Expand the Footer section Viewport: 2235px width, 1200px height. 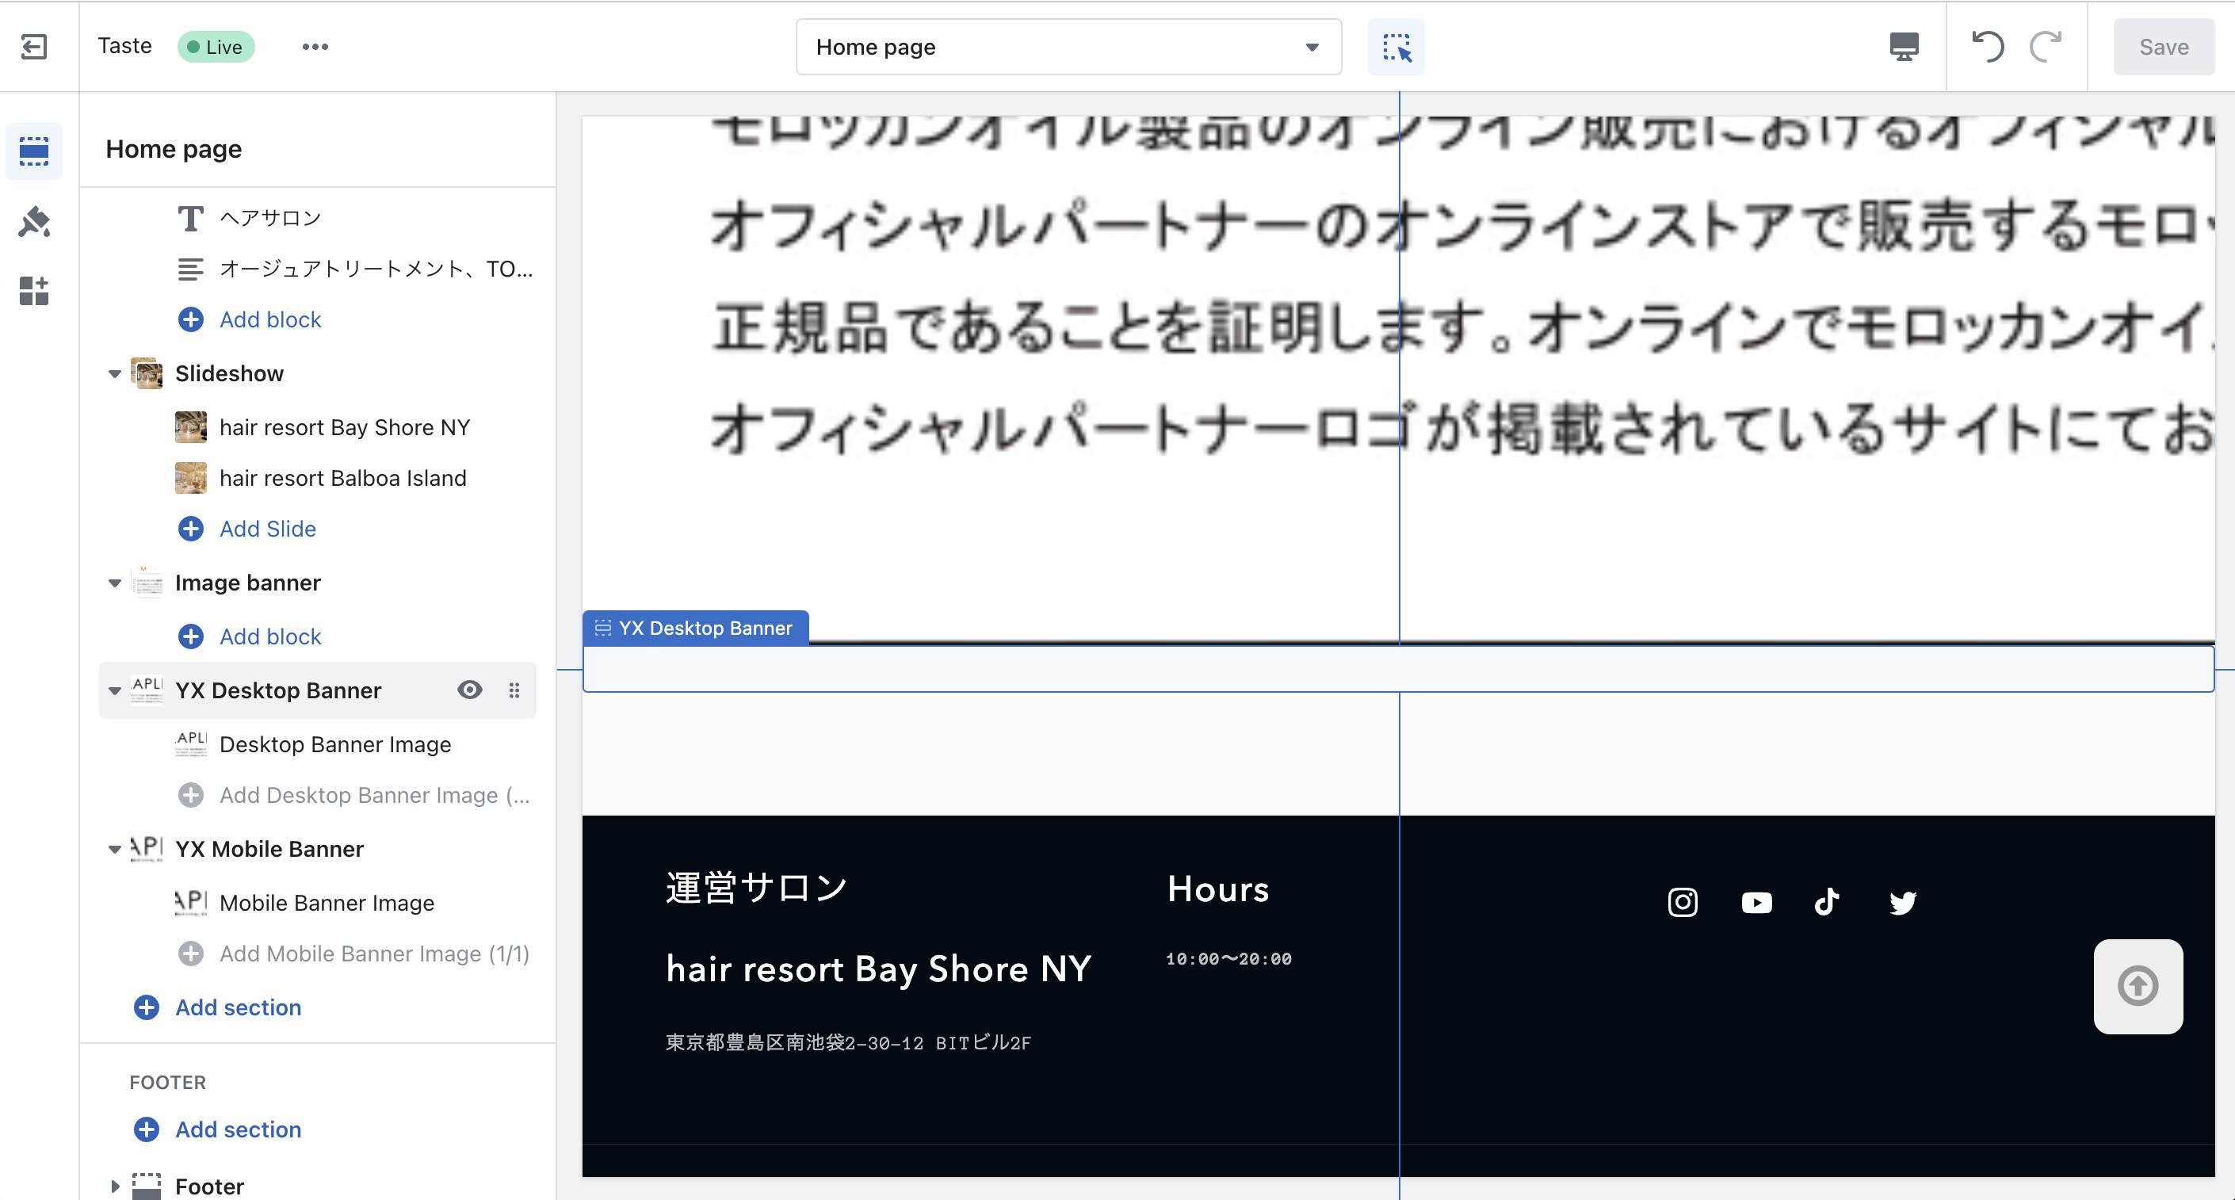pyautogui.click(x=115, y=1185)
